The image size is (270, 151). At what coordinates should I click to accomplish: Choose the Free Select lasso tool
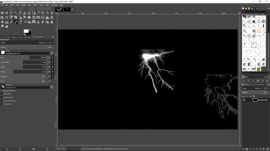tap(11, 13)
